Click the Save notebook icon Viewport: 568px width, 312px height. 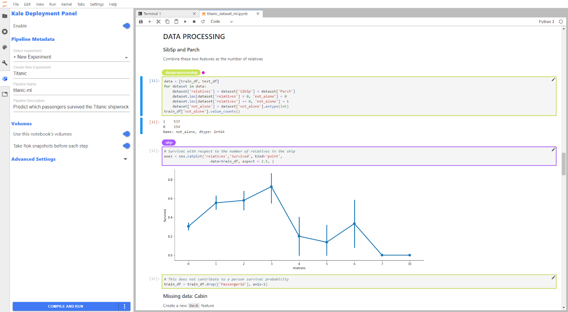point(141,22)
